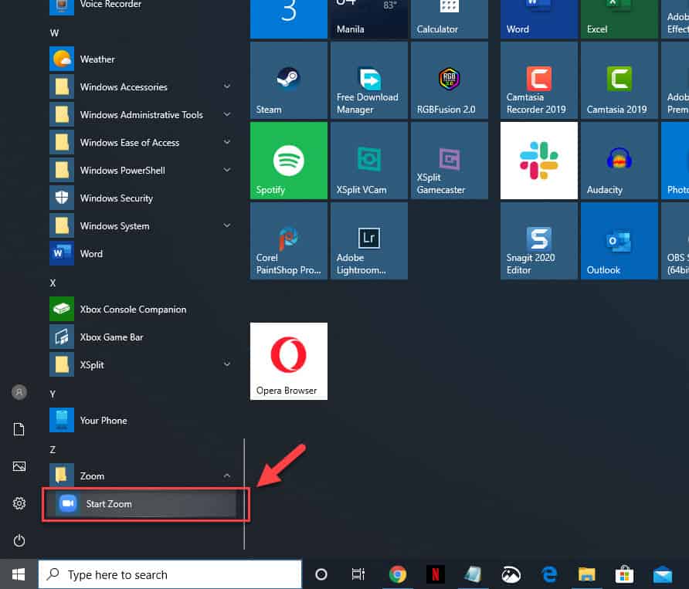The image size is (689, 589).
Task: Open Corel PaintShop Pro tile
Action: point(289,241)
